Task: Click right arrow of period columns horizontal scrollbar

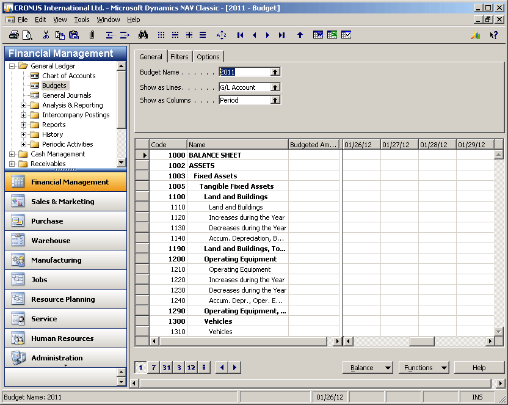Action: 490,341
